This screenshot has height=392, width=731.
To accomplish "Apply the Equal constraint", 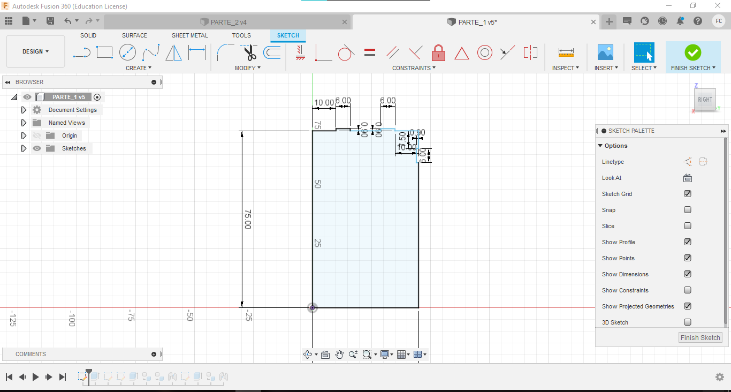I will tap(369, 52).
